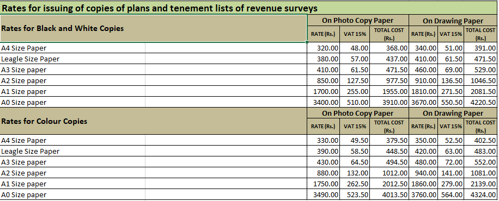Screen dimensions: 499x201
Task: Click the colour A4 rate 330.00
Action: 324,140
